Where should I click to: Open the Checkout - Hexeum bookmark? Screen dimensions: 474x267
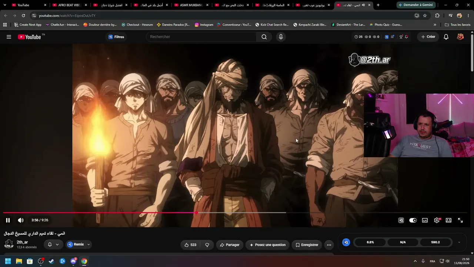[x=137, y=25]
